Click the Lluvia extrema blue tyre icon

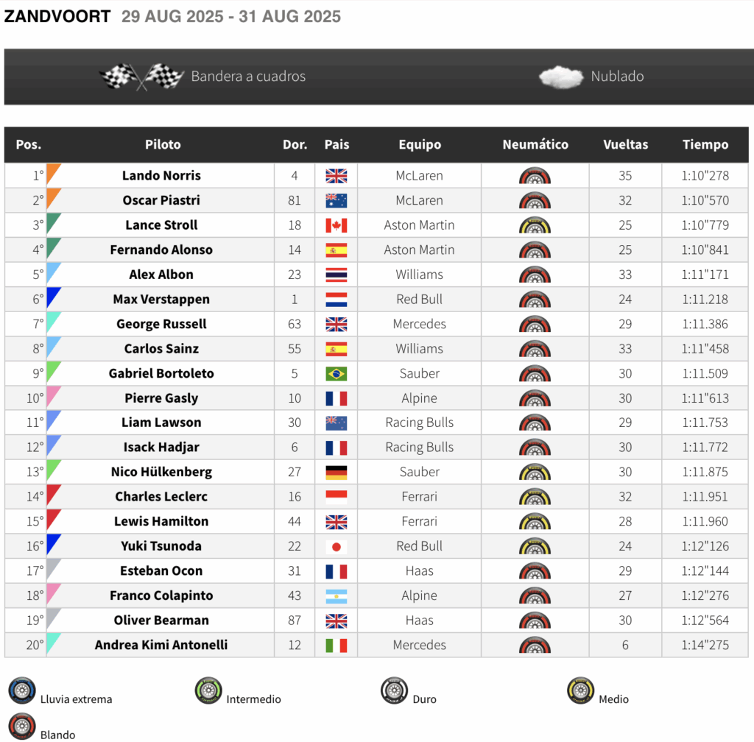pos(22,690)
